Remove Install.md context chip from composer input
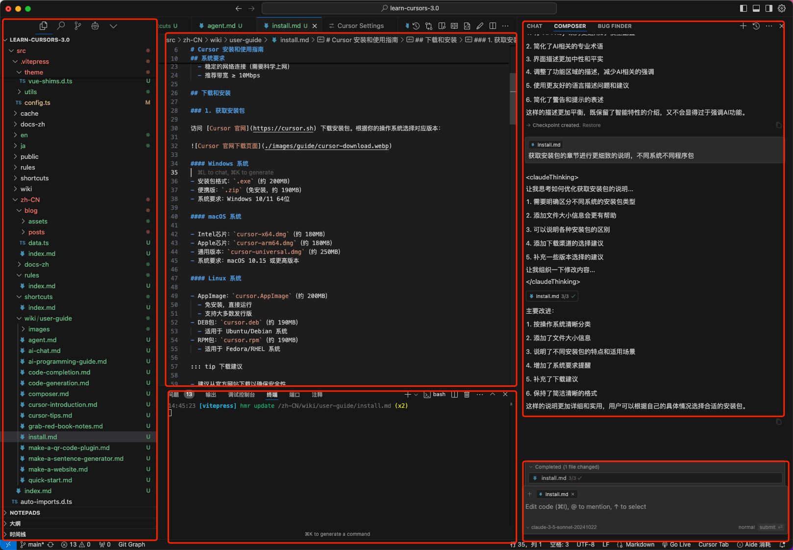 click(572, 494)
